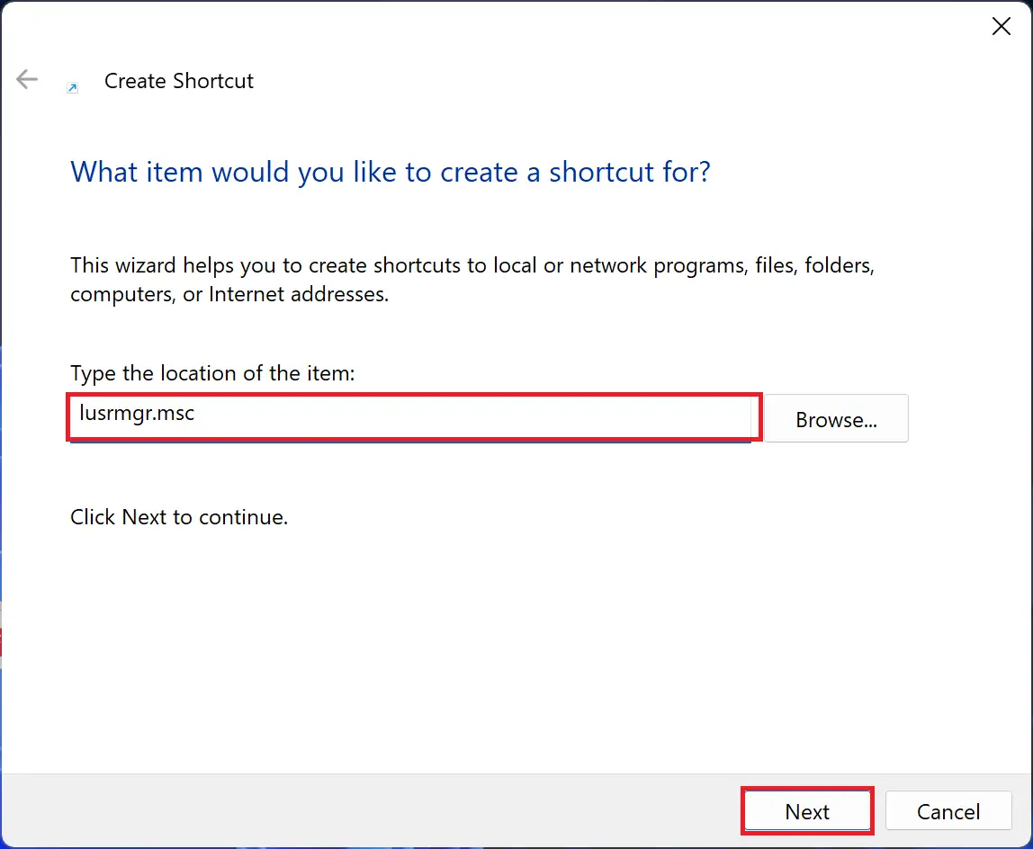1033x849 pixels.
Task: Open the file browser with Browse
Action: click(x=835, y=418)
